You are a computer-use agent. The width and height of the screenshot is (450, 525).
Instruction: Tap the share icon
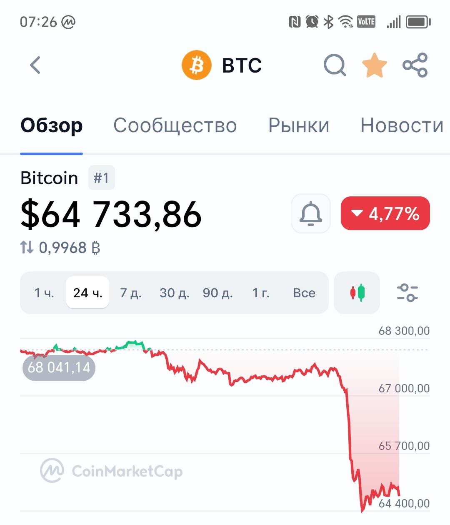pyautogui.click(x=415, y=65)
